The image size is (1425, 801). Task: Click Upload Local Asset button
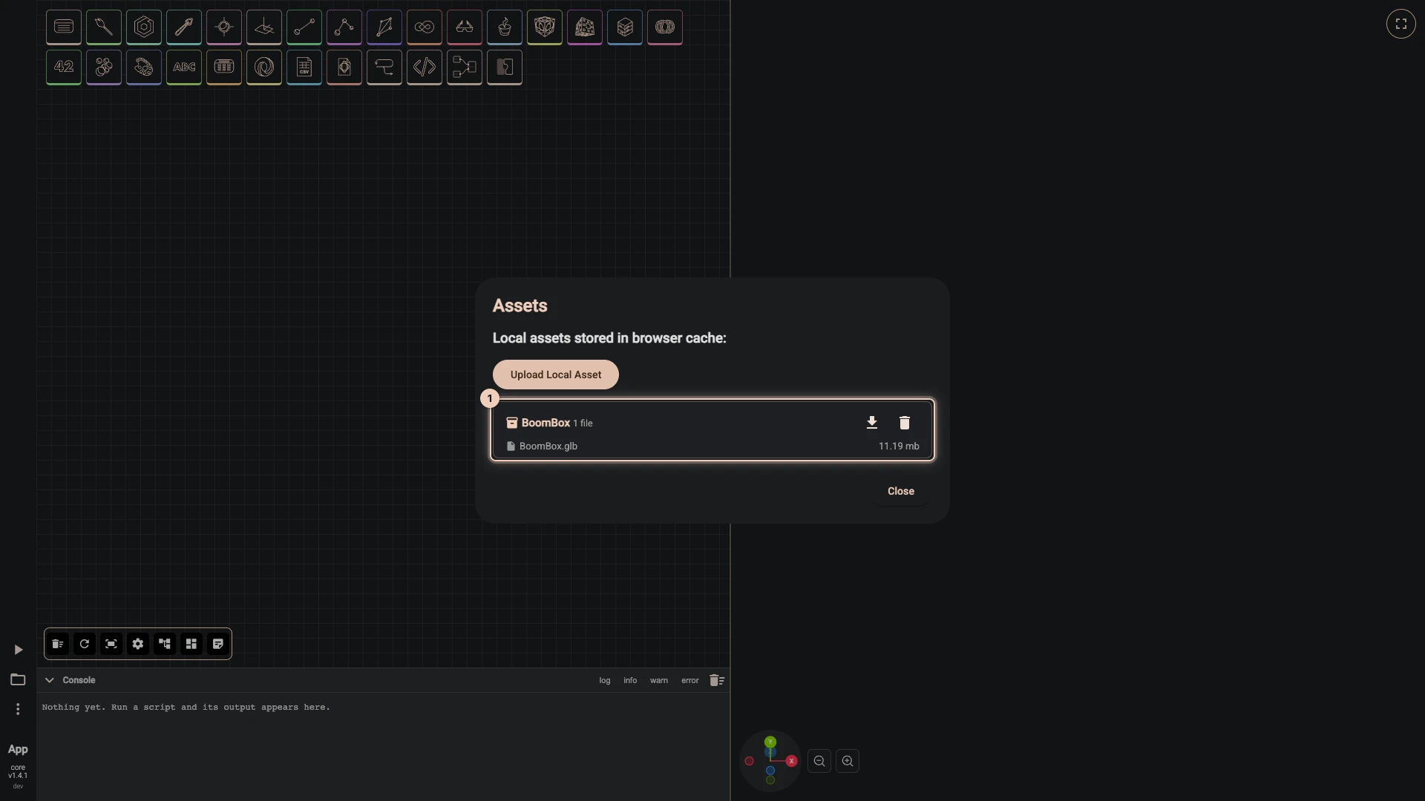click(x=556, y=375)
